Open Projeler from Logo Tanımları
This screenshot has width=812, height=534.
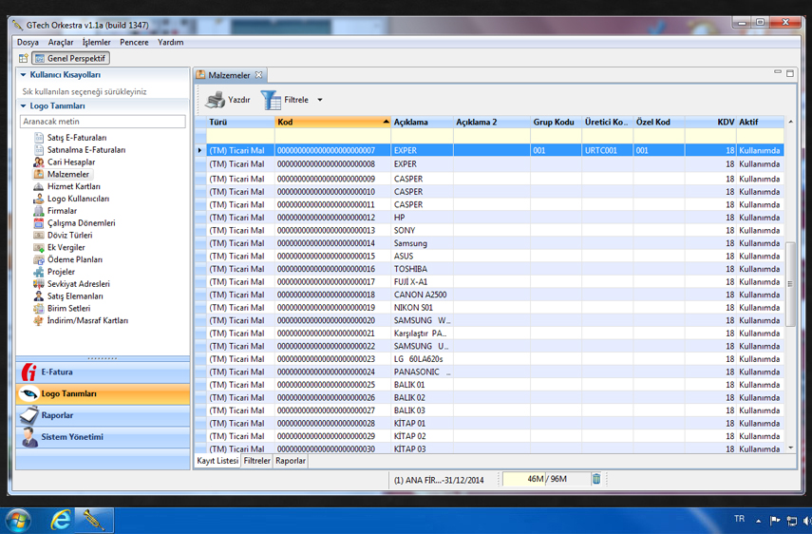coord(61,272)
